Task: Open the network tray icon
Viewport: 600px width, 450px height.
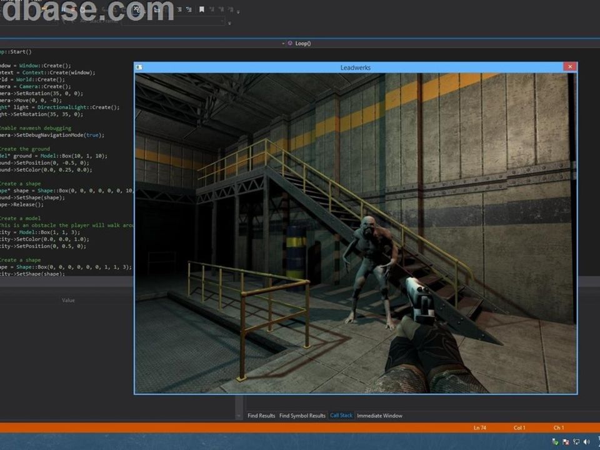Action: click(576, 442)
